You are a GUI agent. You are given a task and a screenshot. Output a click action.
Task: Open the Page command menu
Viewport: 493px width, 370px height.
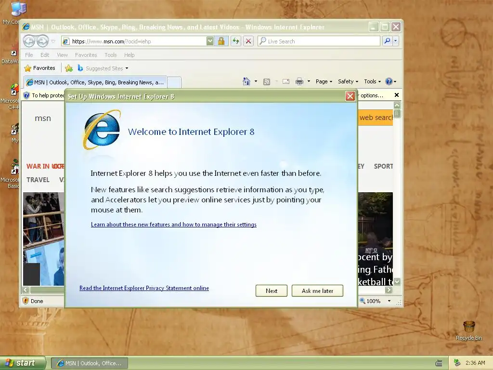[324, 81]
